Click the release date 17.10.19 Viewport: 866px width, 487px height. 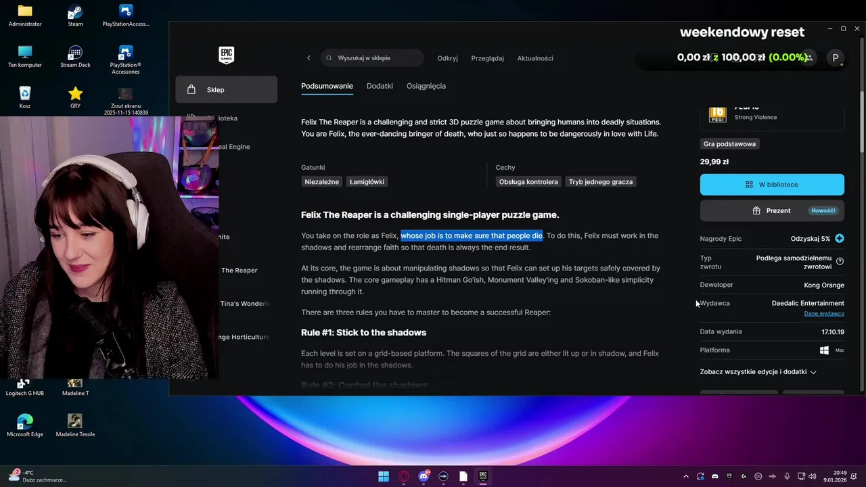coord(833,332)
